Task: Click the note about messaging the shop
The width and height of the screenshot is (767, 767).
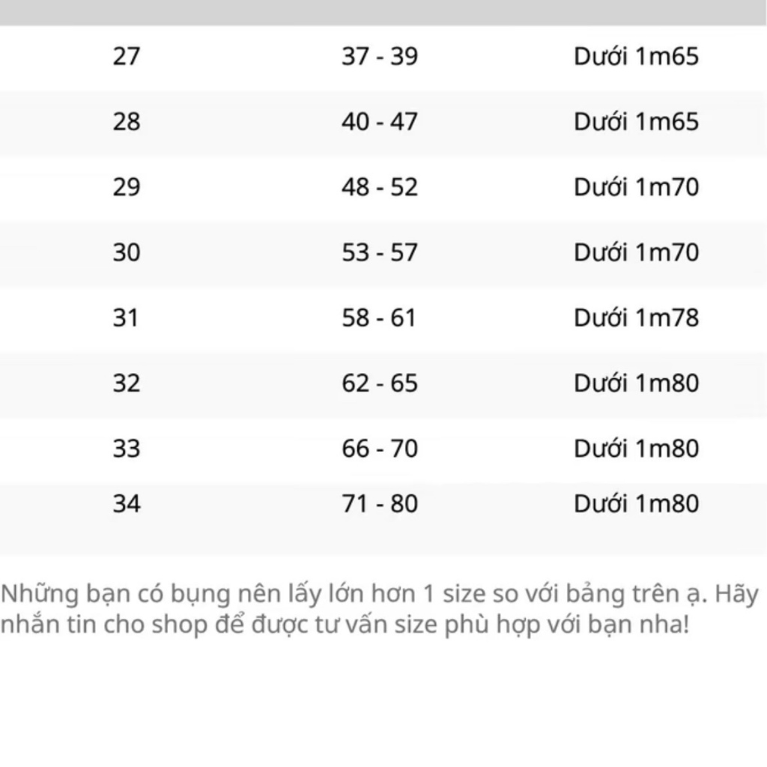Action: click(x=345, y=624)
